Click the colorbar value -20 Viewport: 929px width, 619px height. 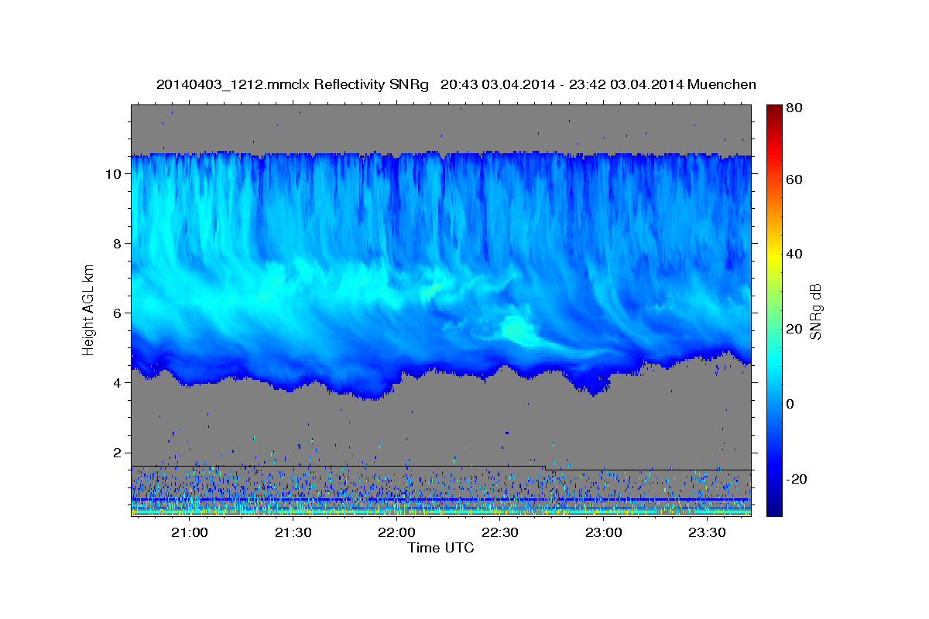[x=796, y=479]
